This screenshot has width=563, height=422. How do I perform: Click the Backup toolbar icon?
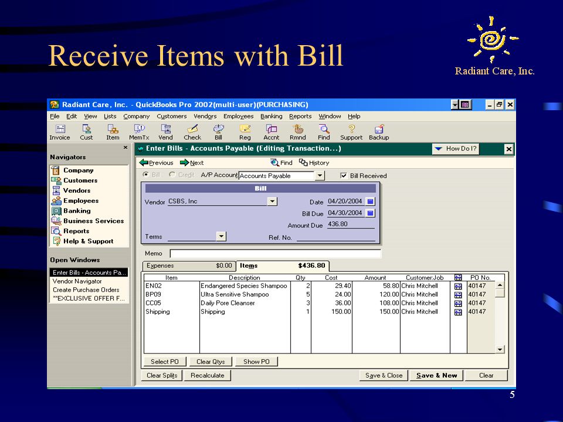(379, 132)
